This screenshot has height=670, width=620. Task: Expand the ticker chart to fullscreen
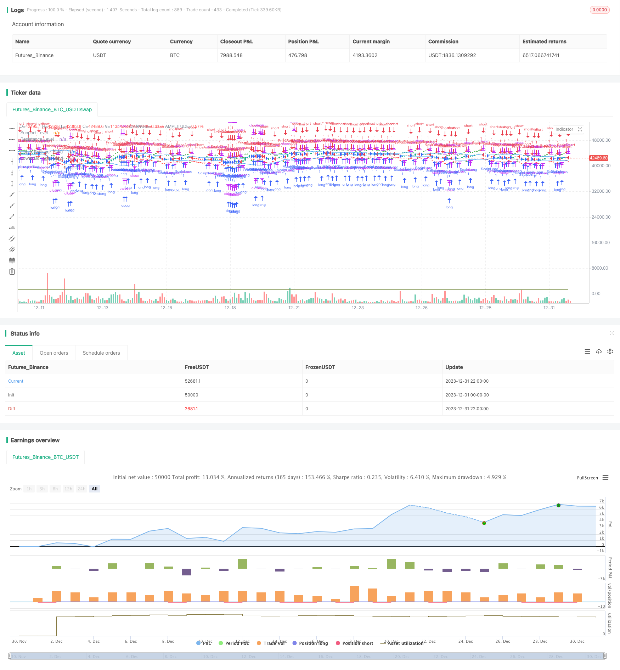(x=580, y=129)
